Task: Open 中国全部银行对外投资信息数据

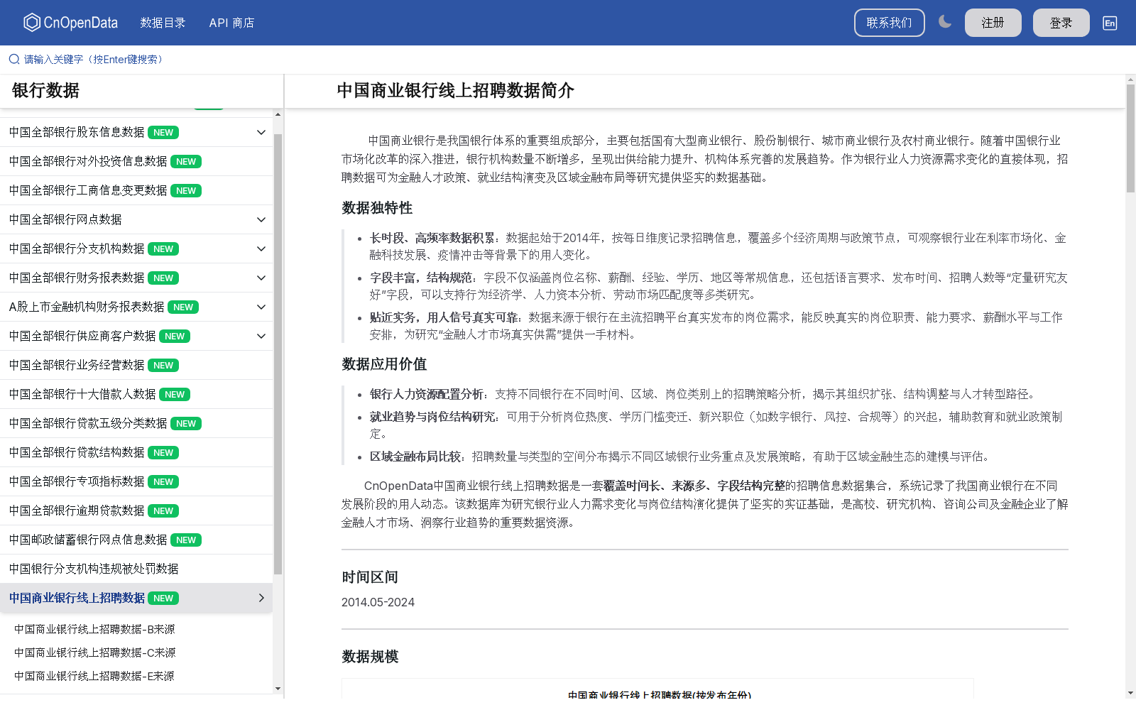Action: tap(136, 161)
